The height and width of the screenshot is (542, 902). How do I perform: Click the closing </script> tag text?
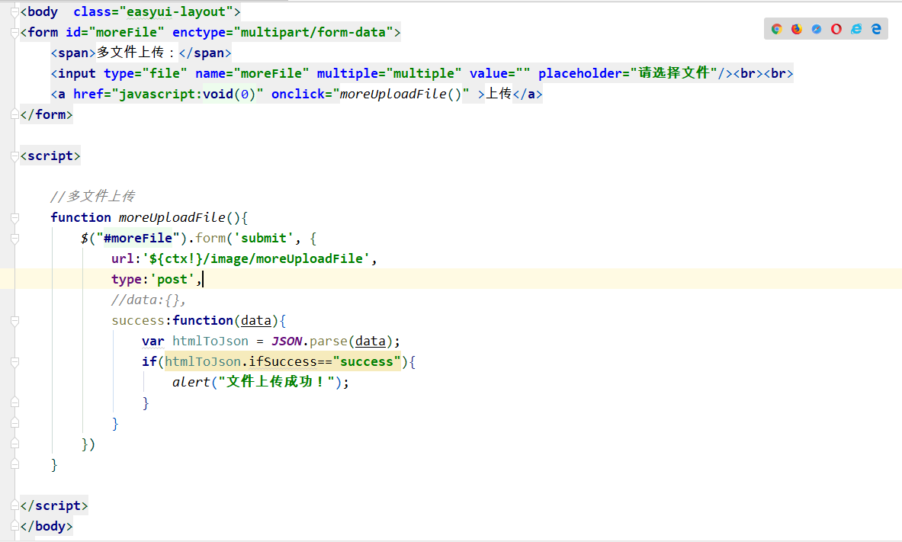pyautogui.click(x=54, y=505)
